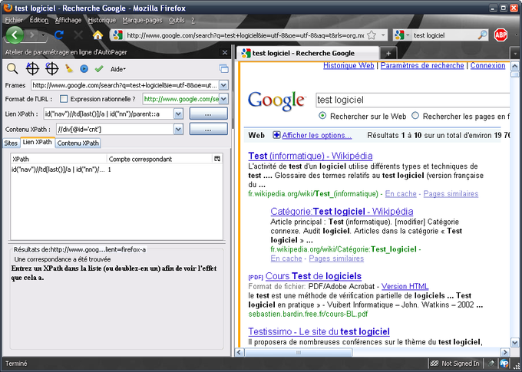Click the blue play test icon

(x=84, y=69)
